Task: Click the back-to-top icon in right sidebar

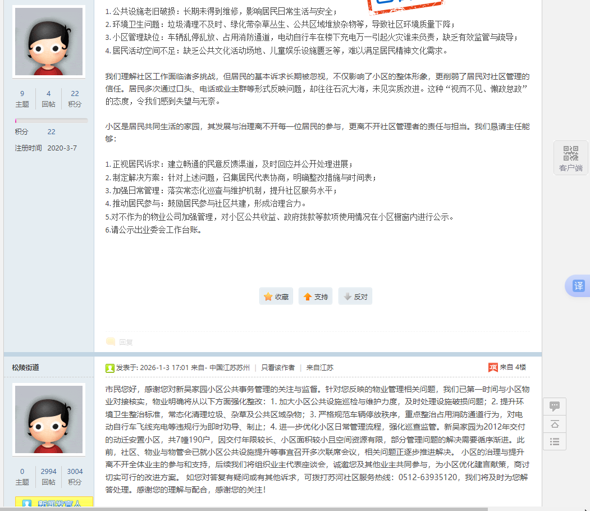Action: 555,425
